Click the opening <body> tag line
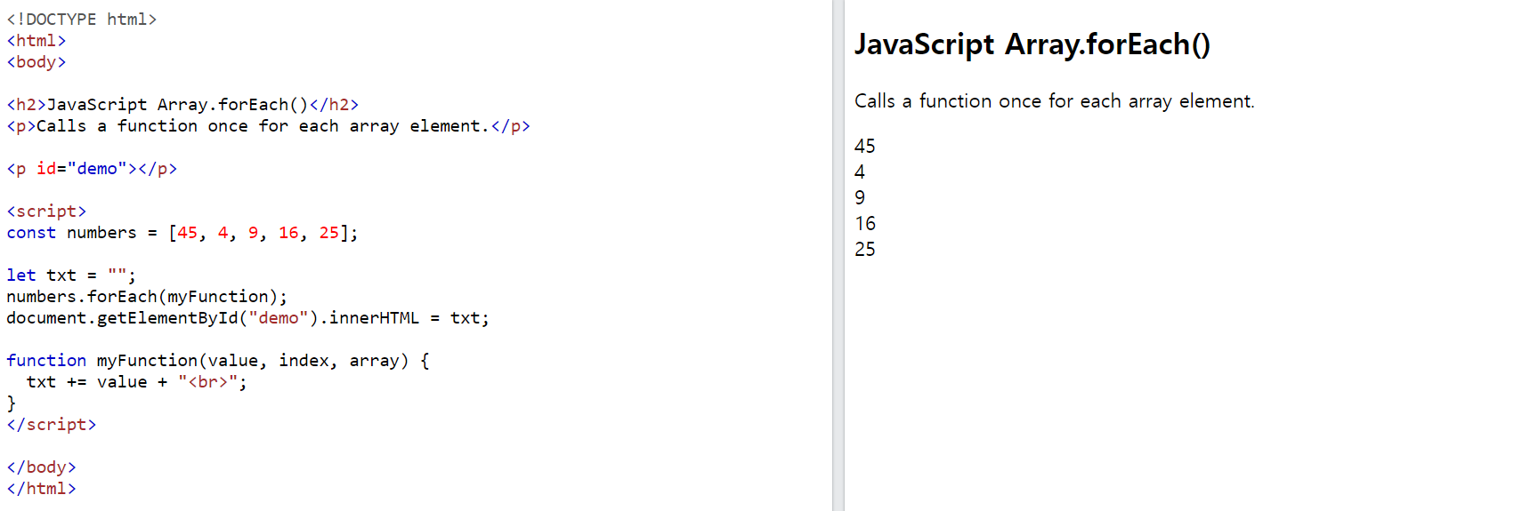The image size is (1514, 511). click(x=36, y=61)
